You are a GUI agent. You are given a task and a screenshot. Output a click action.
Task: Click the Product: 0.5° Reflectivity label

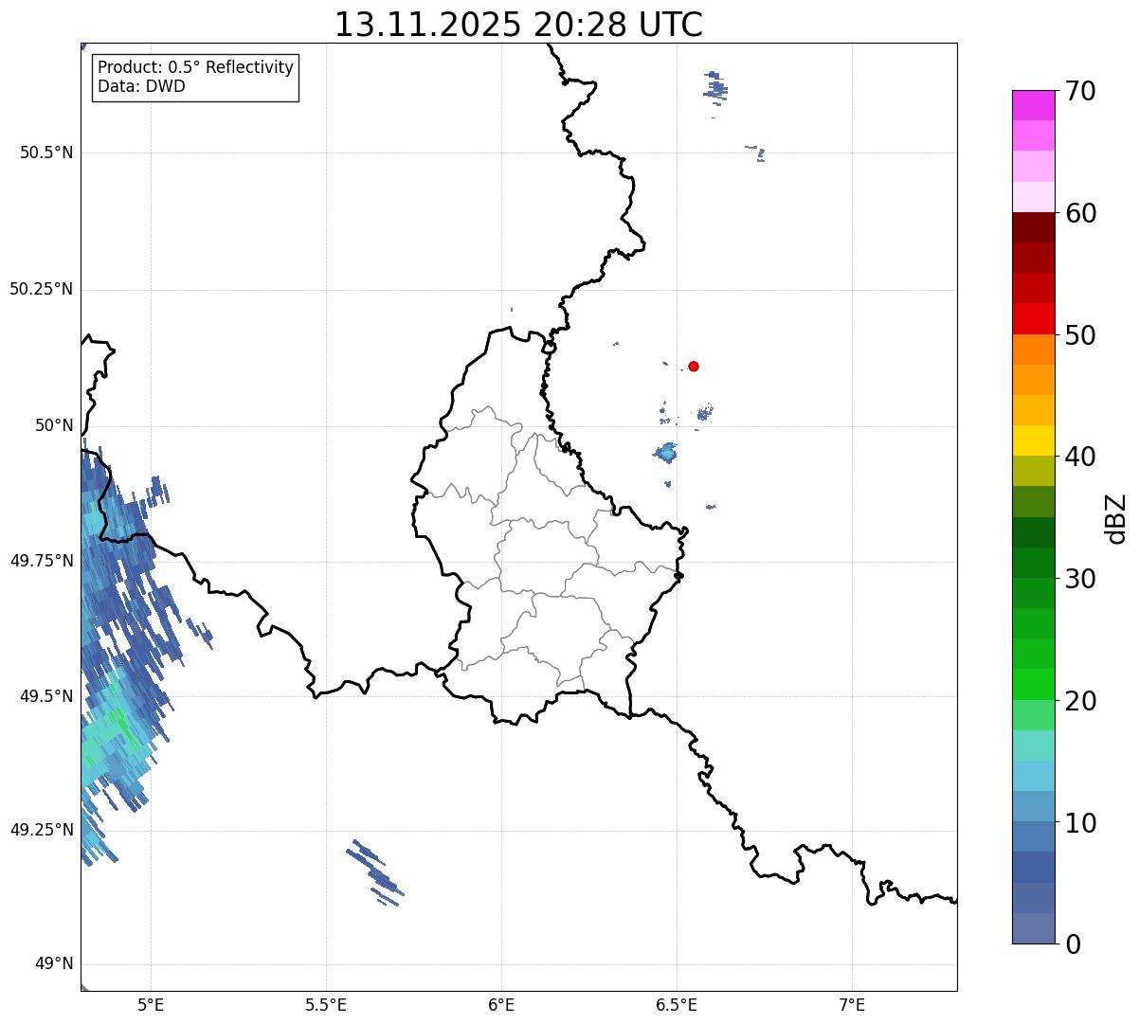pyautogui.click(x=195, y=68)
